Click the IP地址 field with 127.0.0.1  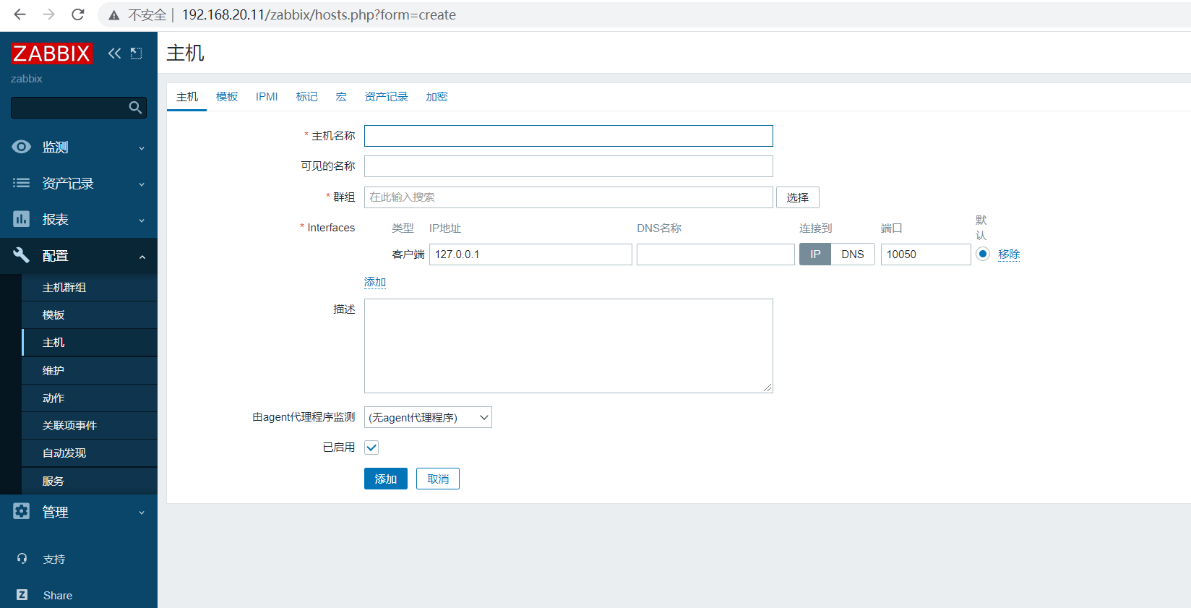(x=530, y=254)
